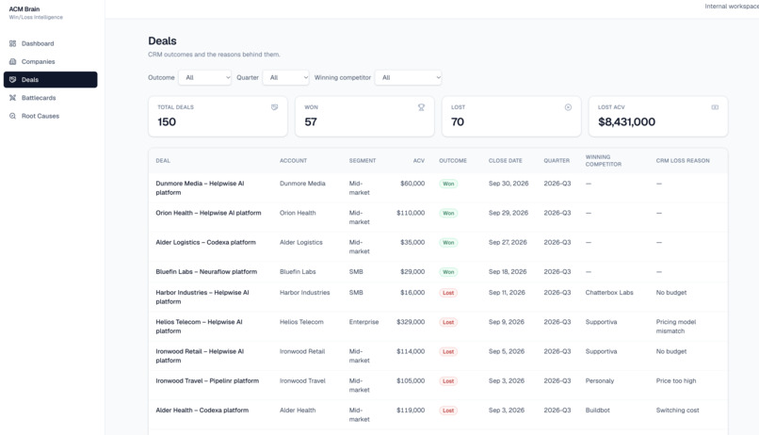Image resolution: width=759 pixels, height=435 pixels.
Task: Click the QUARTER column header
Action: click(x=557, y=161)
